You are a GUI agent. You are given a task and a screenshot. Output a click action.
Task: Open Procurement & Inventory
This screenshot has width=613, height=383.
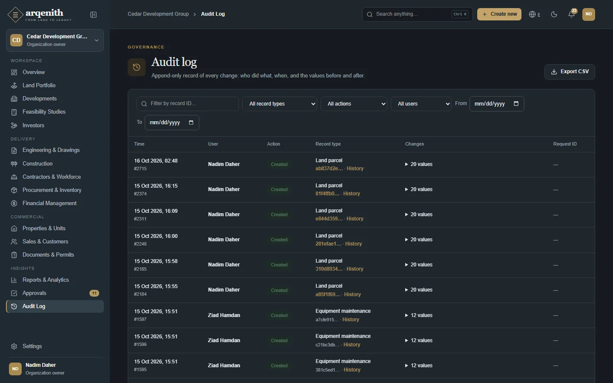coord(54,190)
